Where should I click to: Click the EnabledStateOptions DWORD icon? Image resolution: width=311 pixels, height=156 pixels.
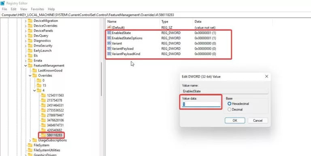(109, 38)
